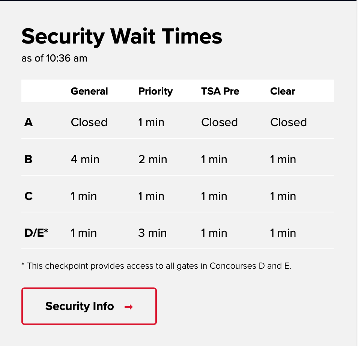Click the as of 10:36 am timestamp
The height and width of the screenshot is (346, 358).
54,58
